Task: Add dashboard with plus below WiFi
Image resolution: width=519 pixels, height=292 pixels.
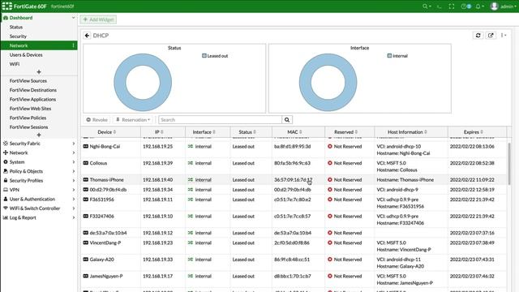Action: 39,72
